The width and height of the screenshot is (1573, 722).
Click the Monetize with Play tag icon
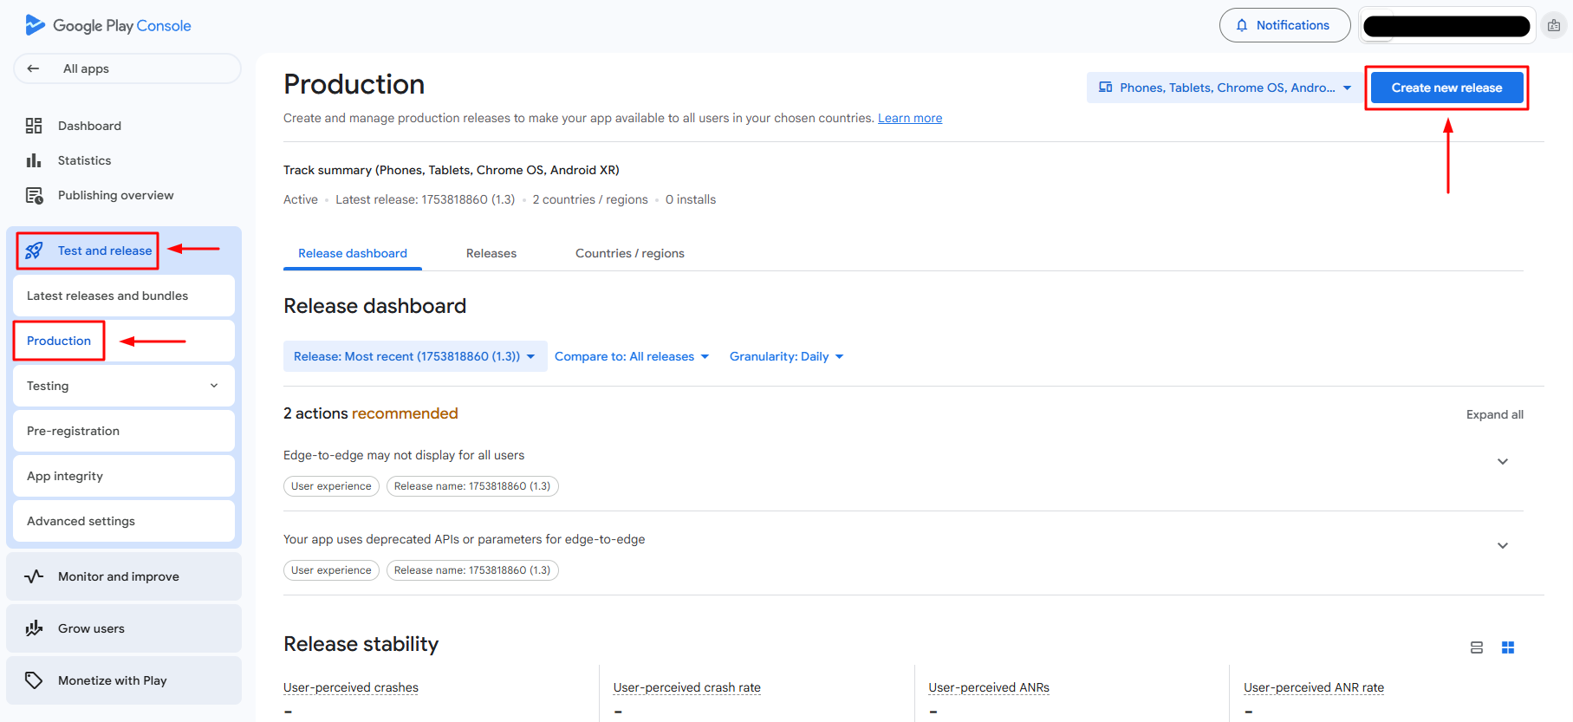pos(34,680)
